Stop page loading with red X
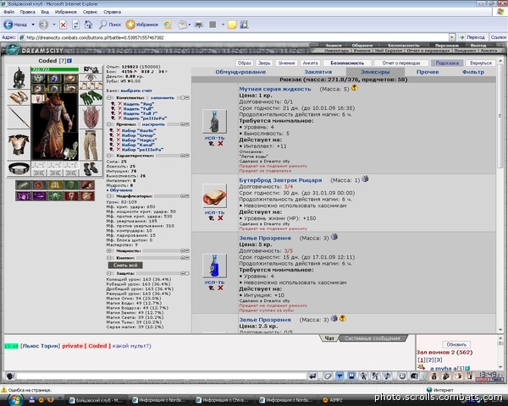 pos(63,25)
